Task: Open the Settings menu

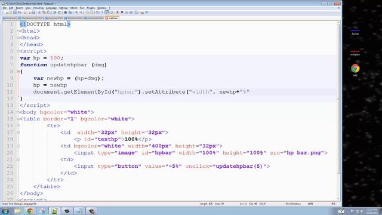Action: pos(63,8)
